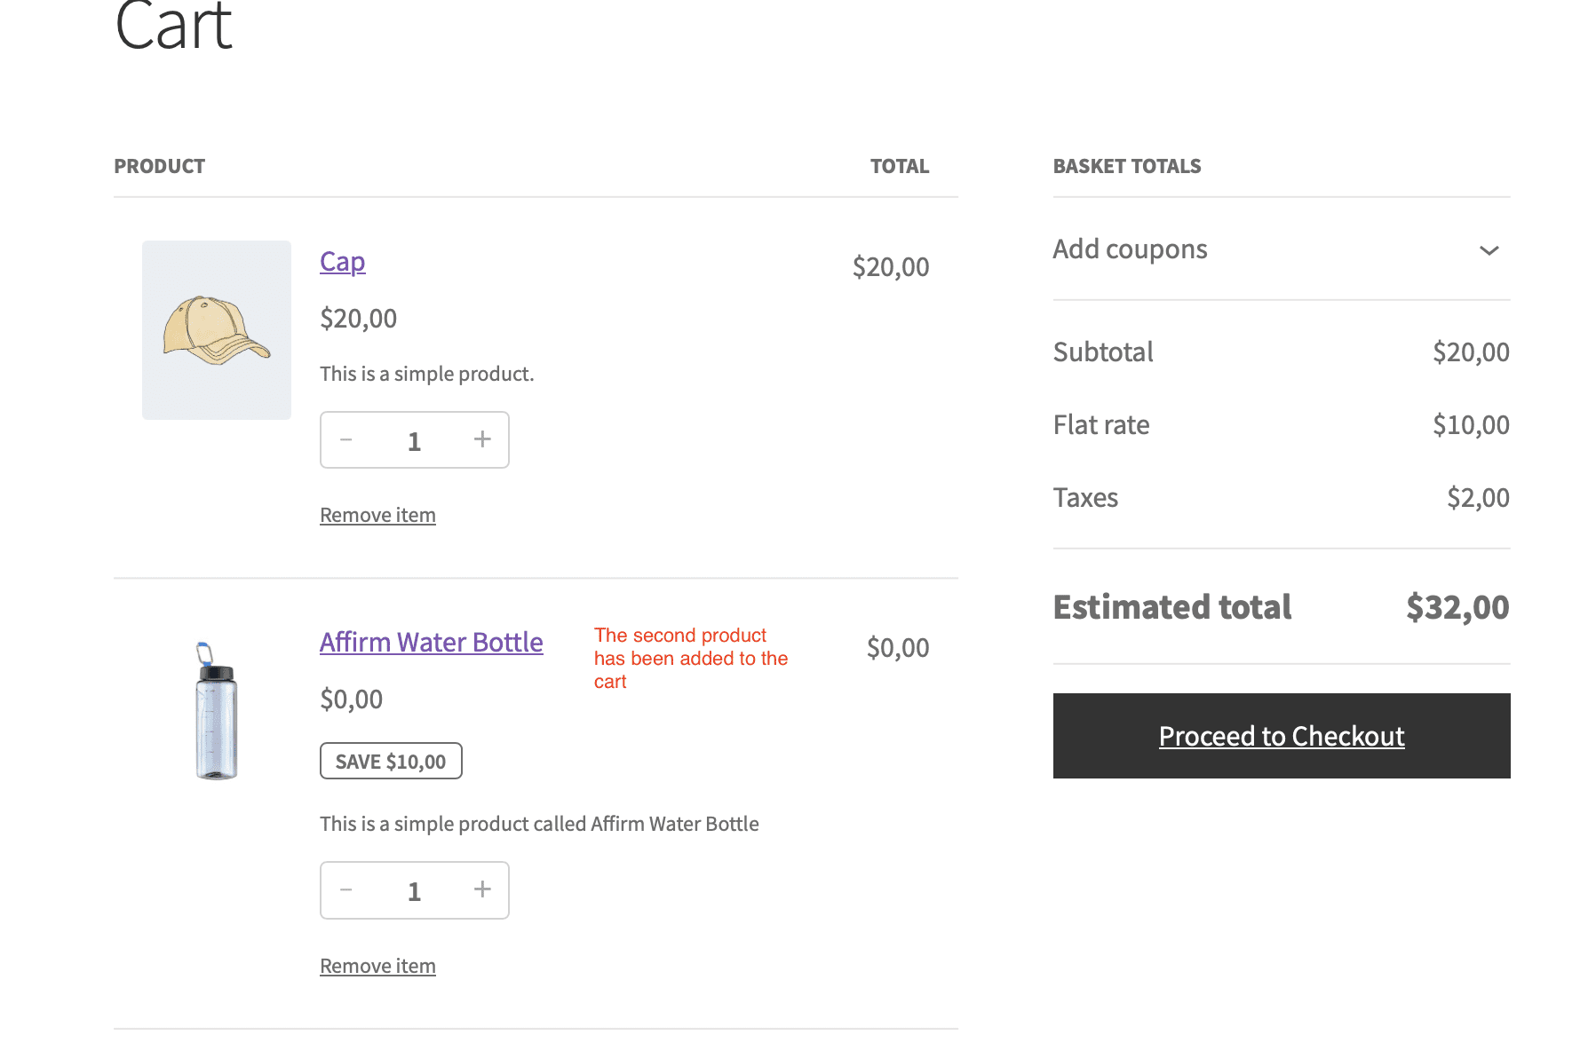This screenshot has height=1051, width=1588.
Task: Decrease Cap quantity with minus icon
Action: [x=346, y=439]
